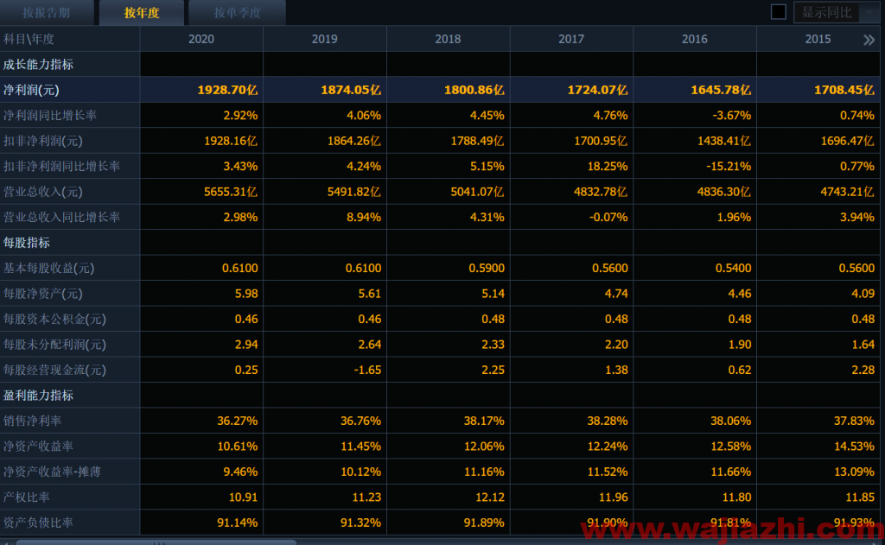Select the 按年度 tab
885x545 pixels.
[x=142, y=12]
